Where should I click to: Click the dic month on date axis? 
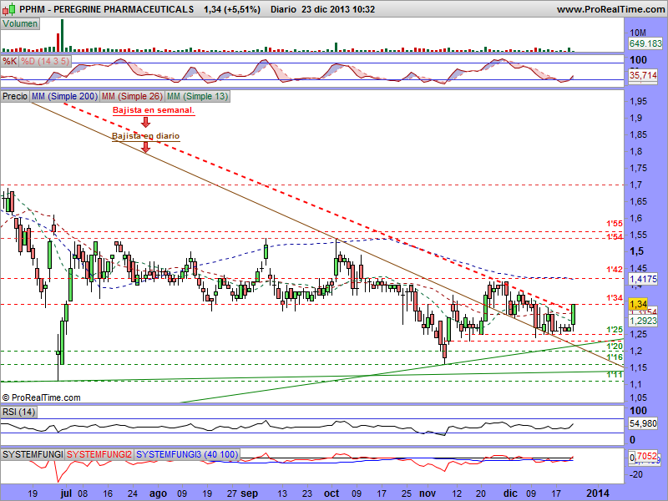[x=510, y=493]
